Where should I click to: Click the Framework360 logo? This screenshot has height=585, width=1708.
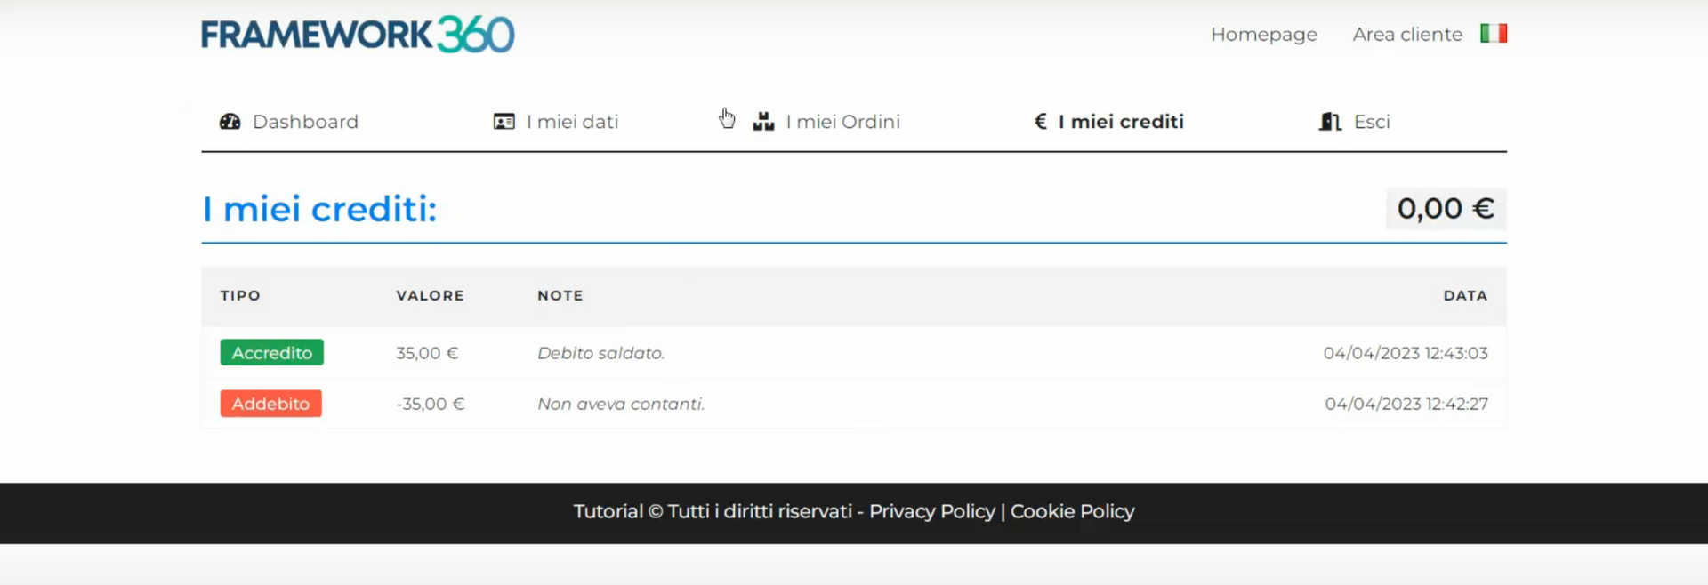(x=358, y=34)
